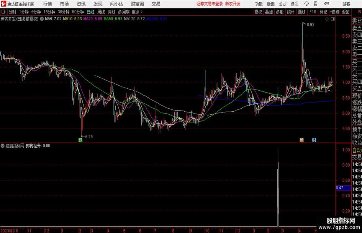Viewport: 362px width, 233px height.
Task: Click the 8.93 high price label
Action: tap(310, 25)
